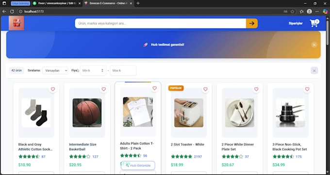
Task: Click the toaster 2197 review count
Action: [198, 157]
